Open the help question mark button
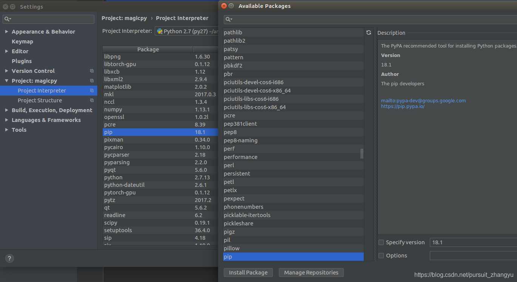The image size is (517, 282). coord(9,259)
